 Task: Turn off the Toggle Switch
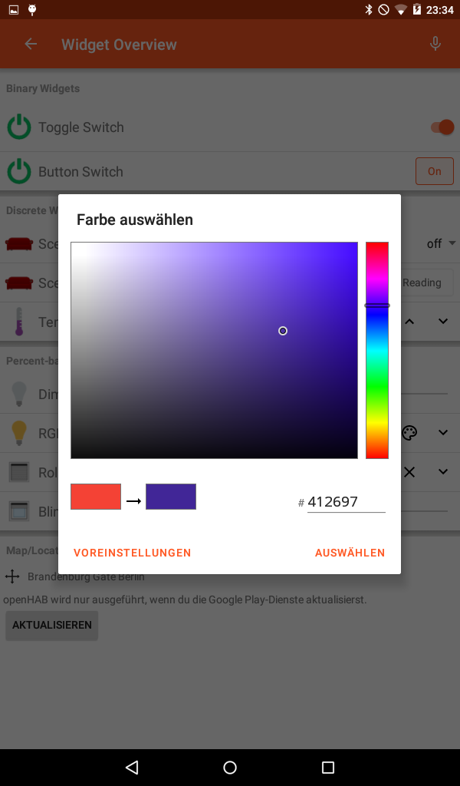tap(442, 127)
